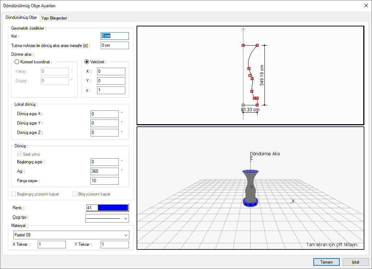Viewport: 372px width, 269px height.
Task: Click the Kot input field
Action: pyautogui.click(x=114, y=36)
